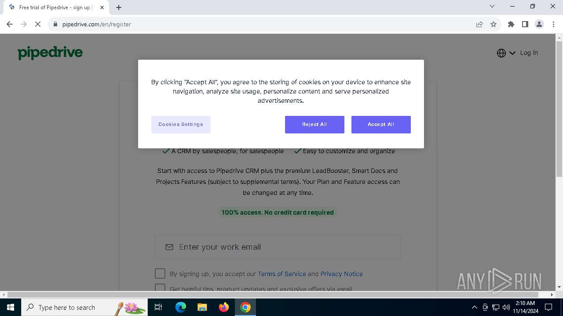Viewport: 563px width, 316px height.
Task: Click the taskbar search box
Action: tap(84, 307)
